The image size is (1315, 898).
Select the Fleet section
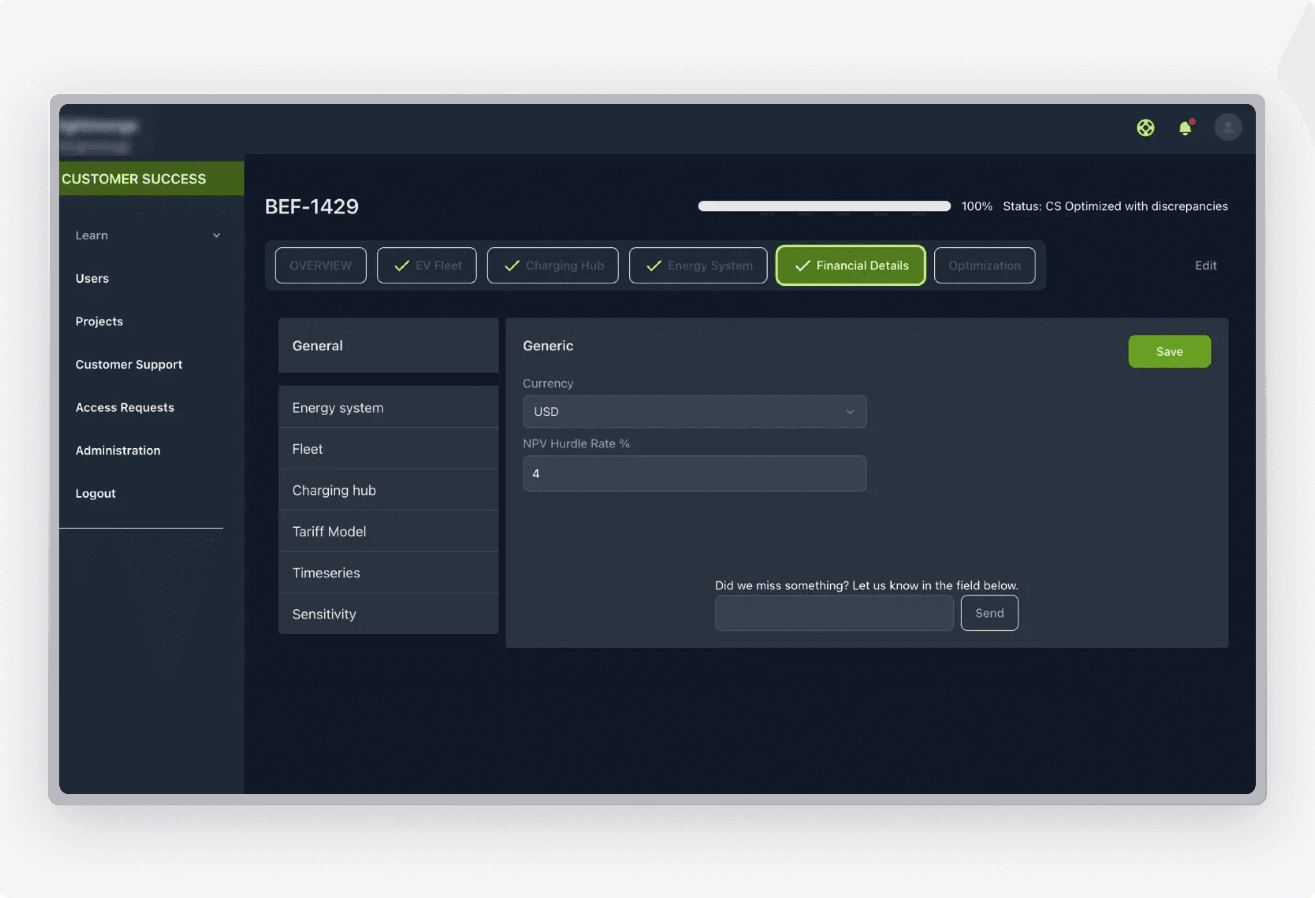click(388, 449)
